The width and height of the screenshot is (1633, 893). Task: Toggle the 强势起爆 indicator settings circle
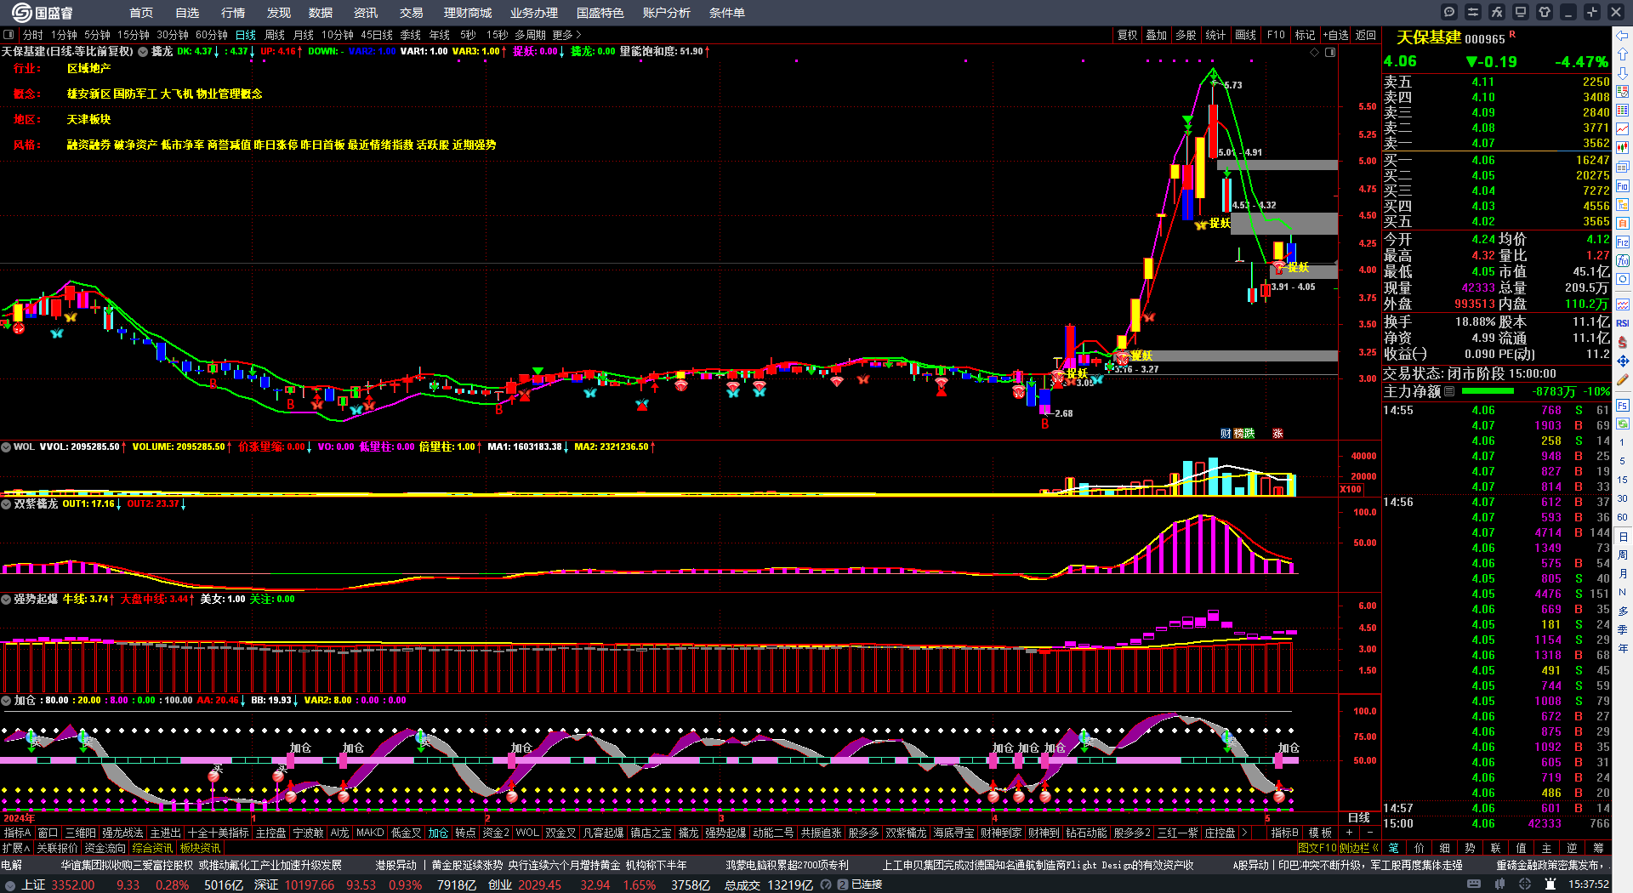point(6,599)
